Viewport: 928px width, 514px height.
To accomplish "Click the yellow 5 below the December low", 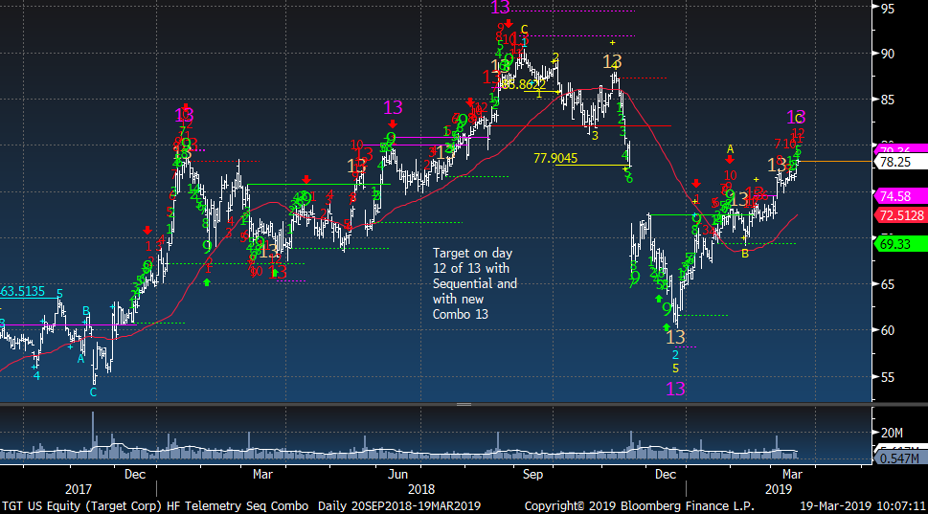I will click(675, 369).
